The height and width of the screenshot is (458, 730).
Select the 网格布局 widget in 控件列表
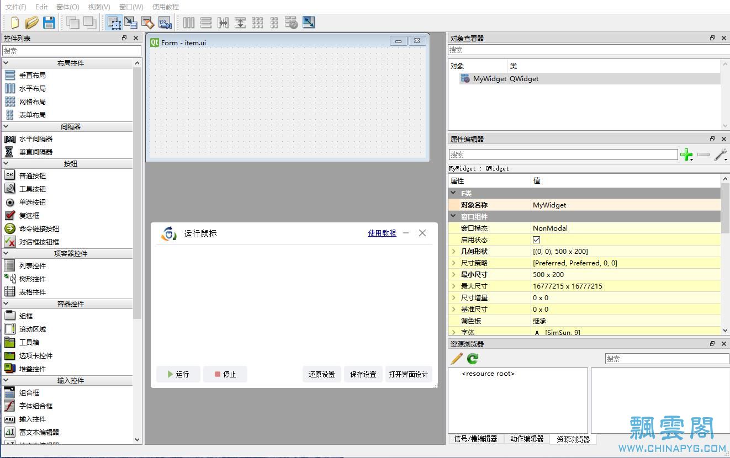point(33,102)
